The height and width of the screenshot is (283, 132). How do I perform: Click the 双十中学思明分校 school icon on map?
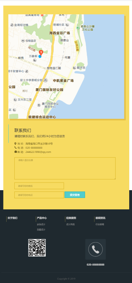click(x=46, y=80)
